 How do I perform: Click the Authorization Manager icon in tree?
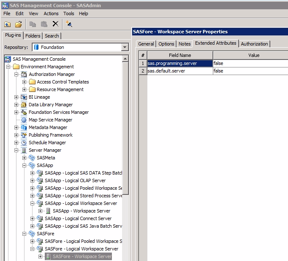coord(24,74)
